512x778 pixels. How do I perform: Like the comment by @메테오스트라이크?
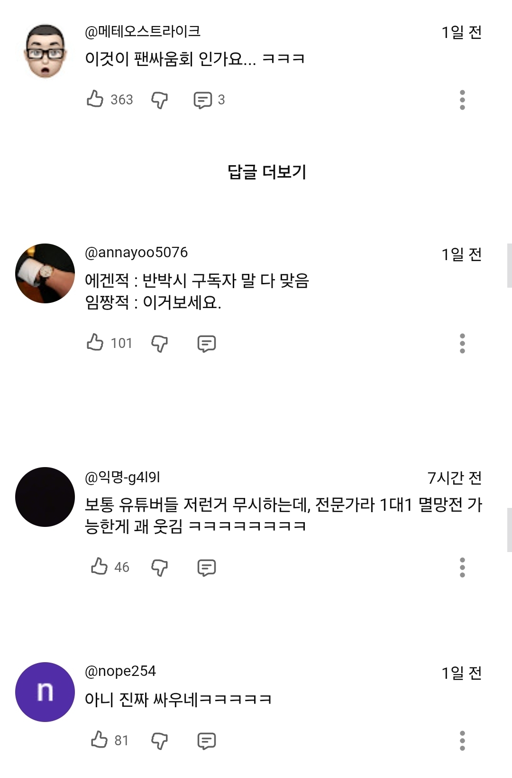95,99
